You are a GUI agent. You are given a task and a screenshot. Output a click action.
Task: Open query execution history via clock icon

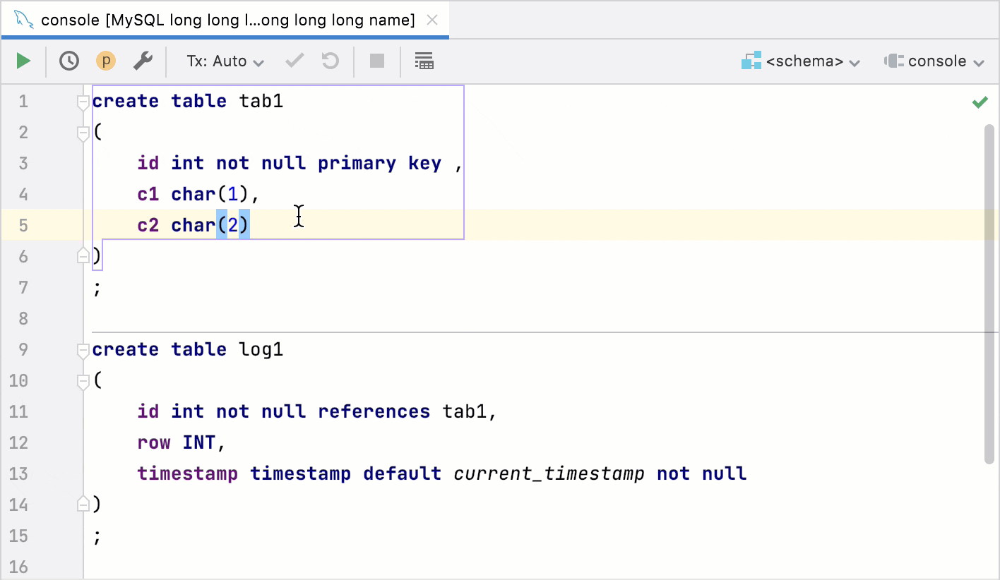point(69,61)
